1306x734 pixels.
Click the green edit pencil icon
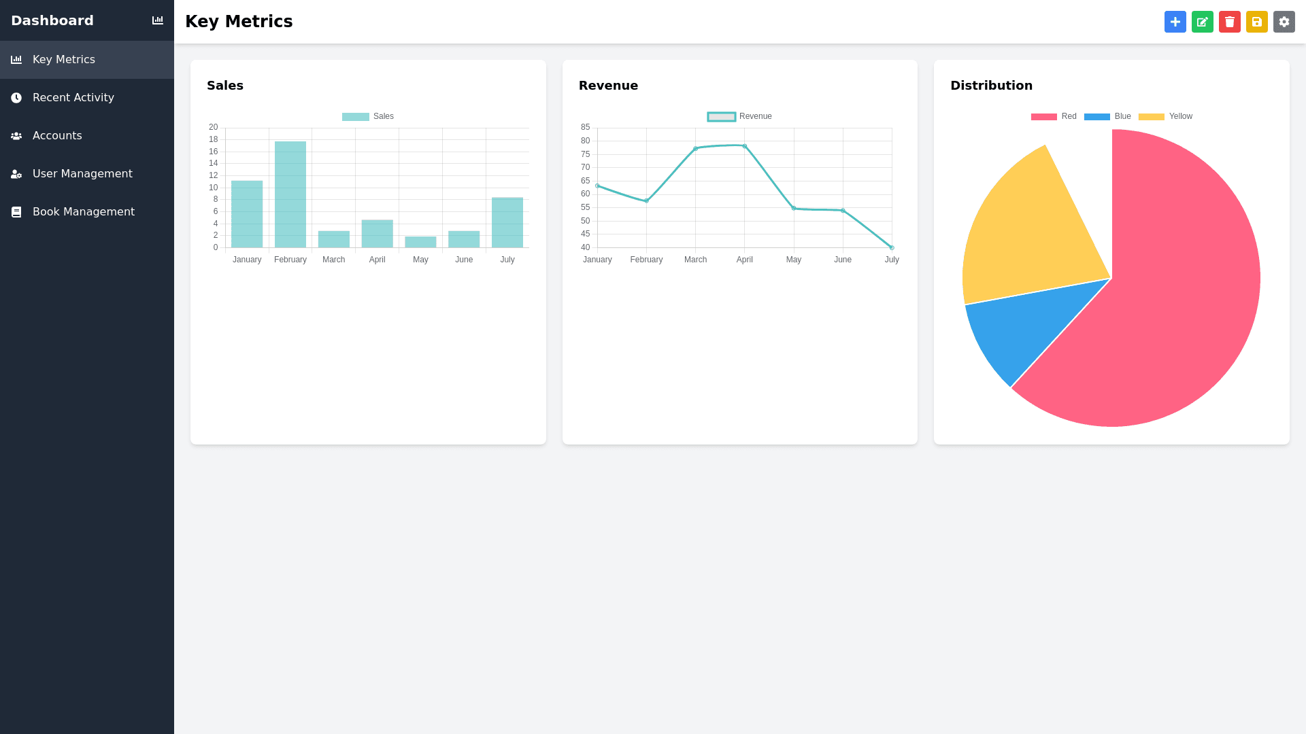point(1202,22)
